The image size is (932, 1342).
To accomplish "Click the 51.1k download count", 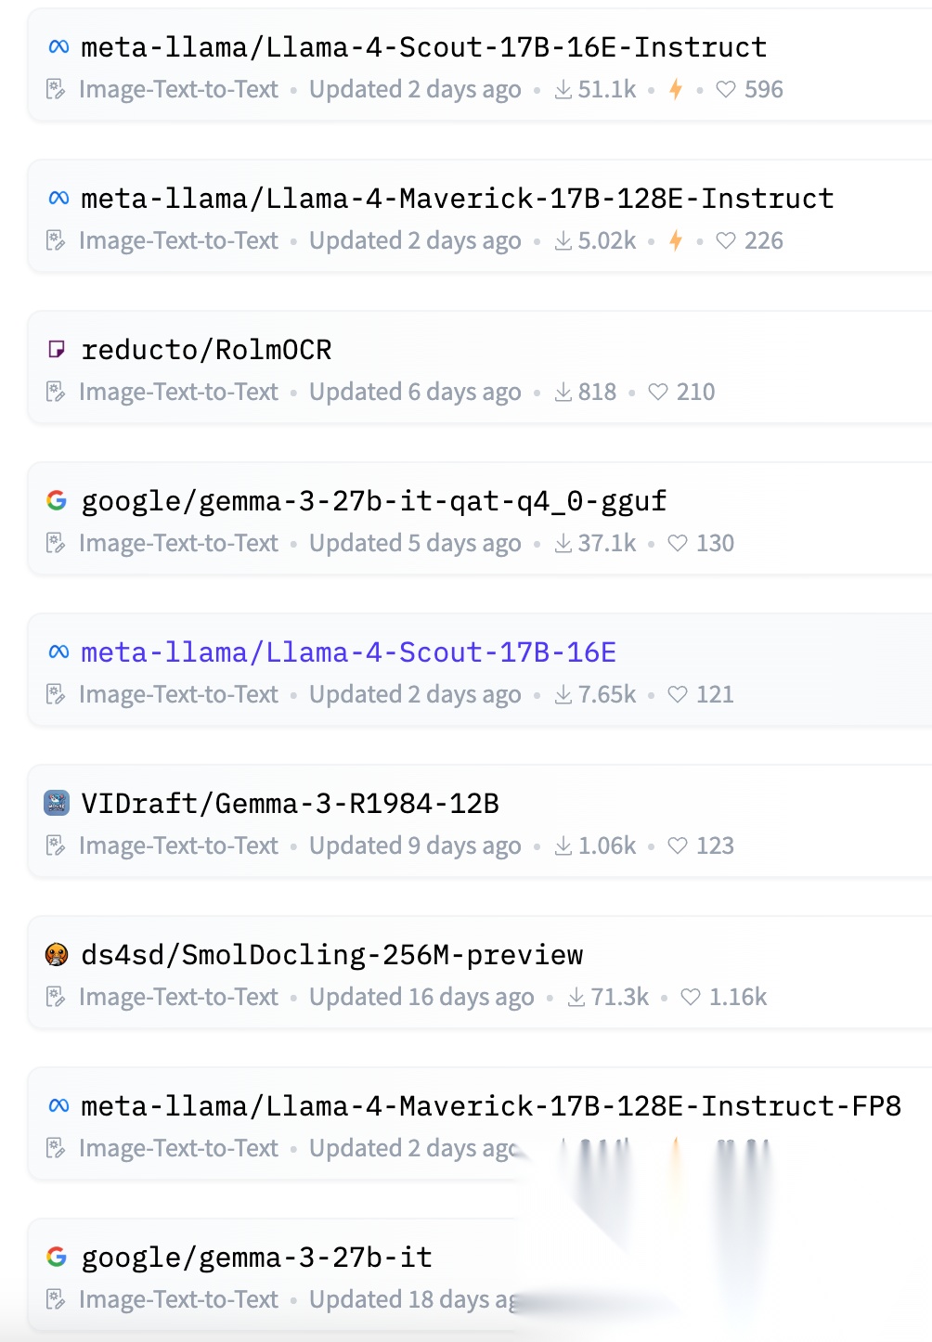I will [x=607, y=90].
